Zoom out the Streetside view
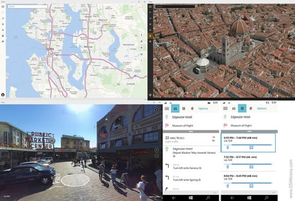 [157, 156]
